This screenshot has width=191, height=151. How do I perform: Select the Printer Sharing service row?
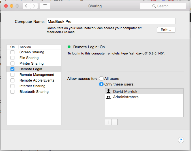coord(34,64)
